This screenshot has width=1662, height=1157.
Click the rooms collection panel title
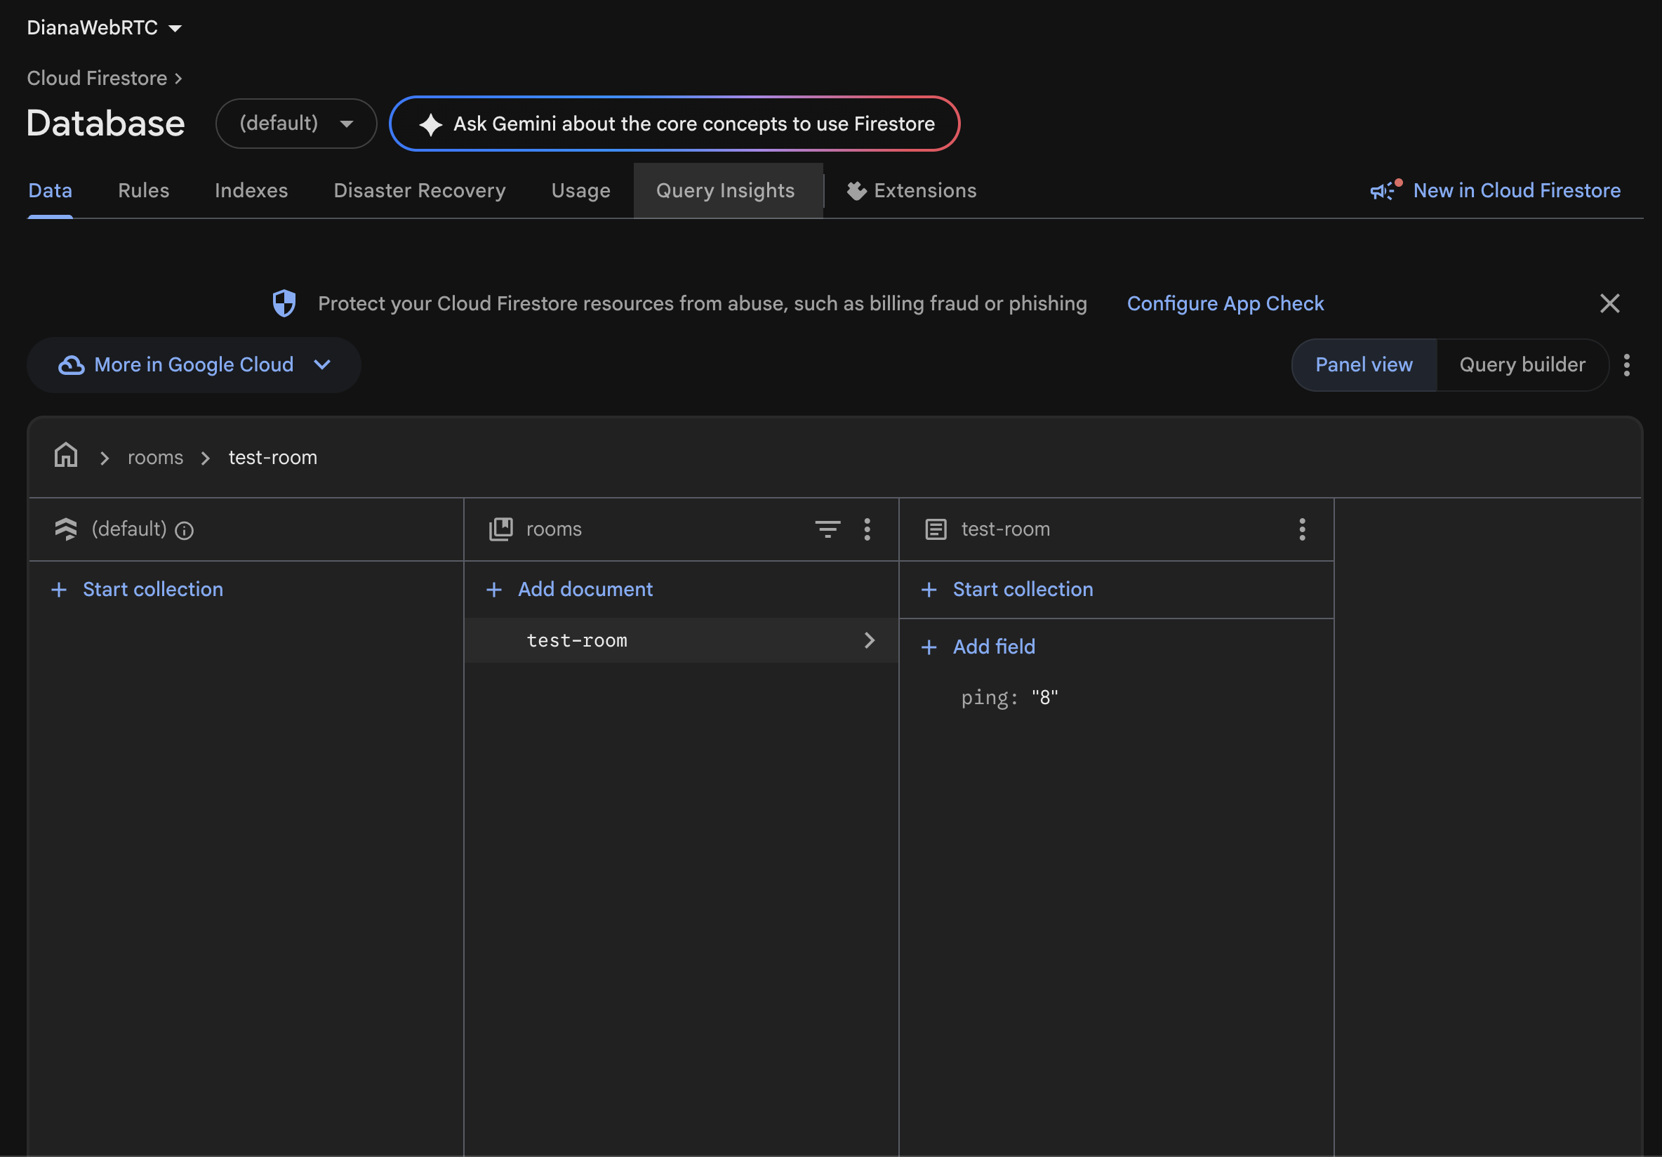click(x=554, y=529)
